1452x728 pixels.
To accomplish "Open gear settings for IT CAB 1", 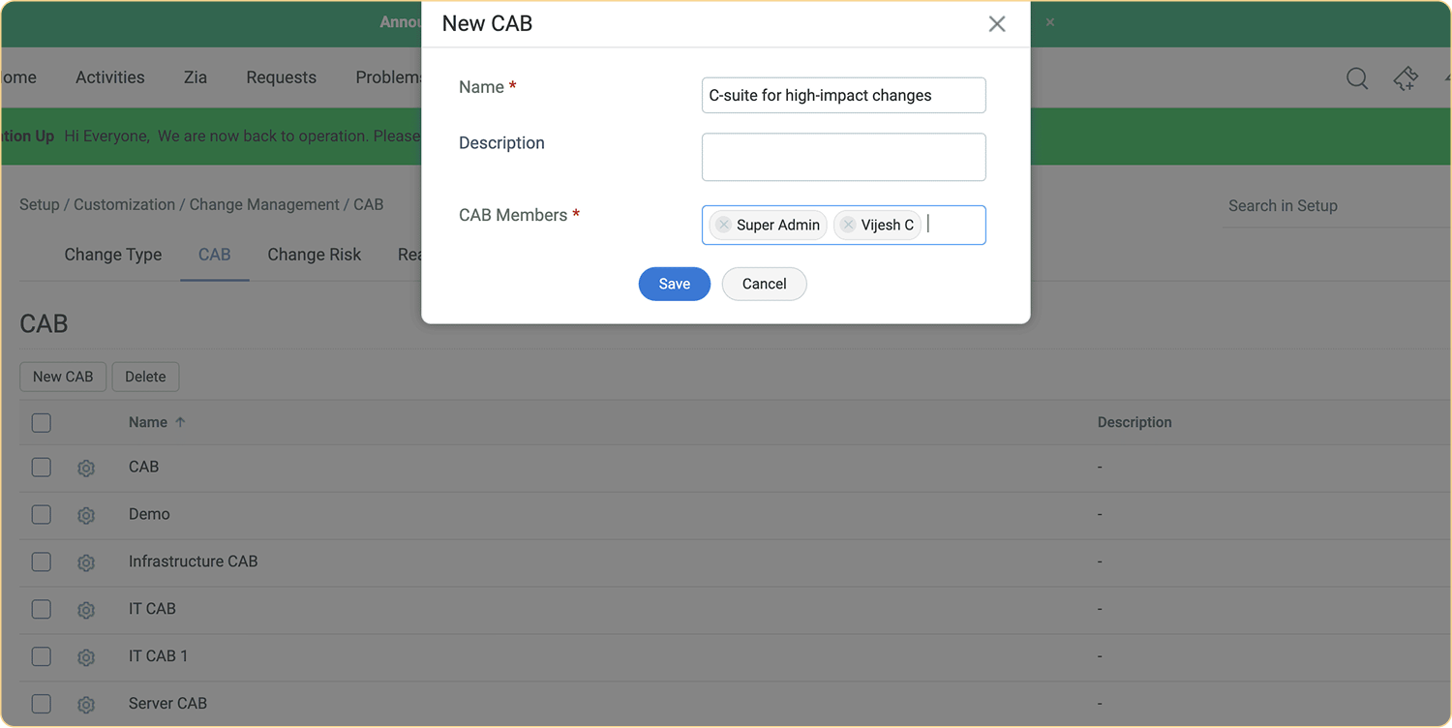I will (x=85, y=656).
